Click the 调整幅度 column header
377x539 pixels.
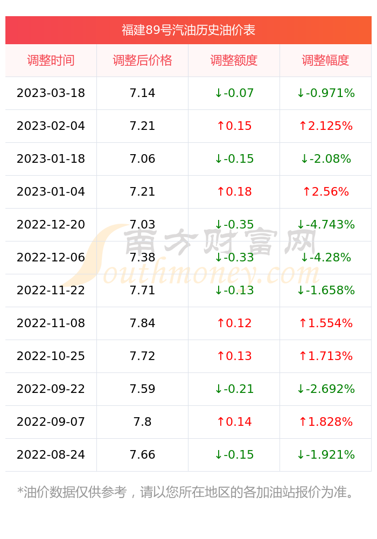pyautogui.click(x=325, y=60)
